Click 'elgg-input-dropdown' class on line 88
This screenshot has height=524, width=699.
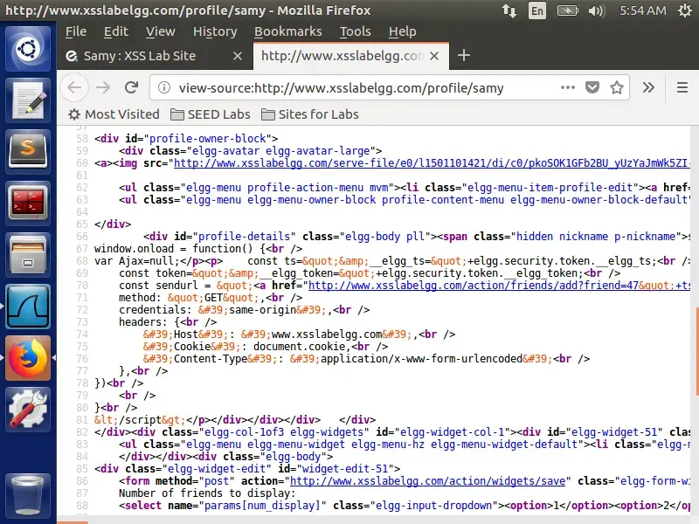click(433, 506)
